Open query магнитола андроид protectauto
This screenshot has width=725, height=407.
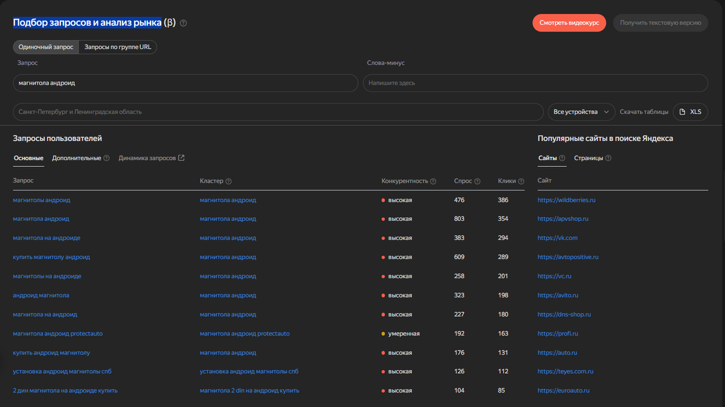pyautogui.click(x=58, y=333)
